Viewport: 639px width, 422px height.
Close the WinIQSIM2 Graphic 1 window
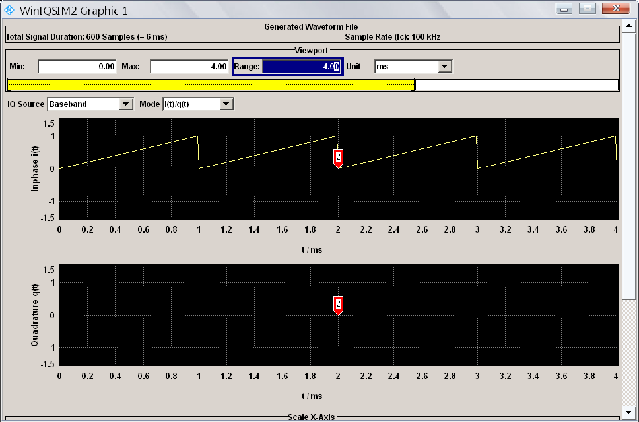point(616,9)
